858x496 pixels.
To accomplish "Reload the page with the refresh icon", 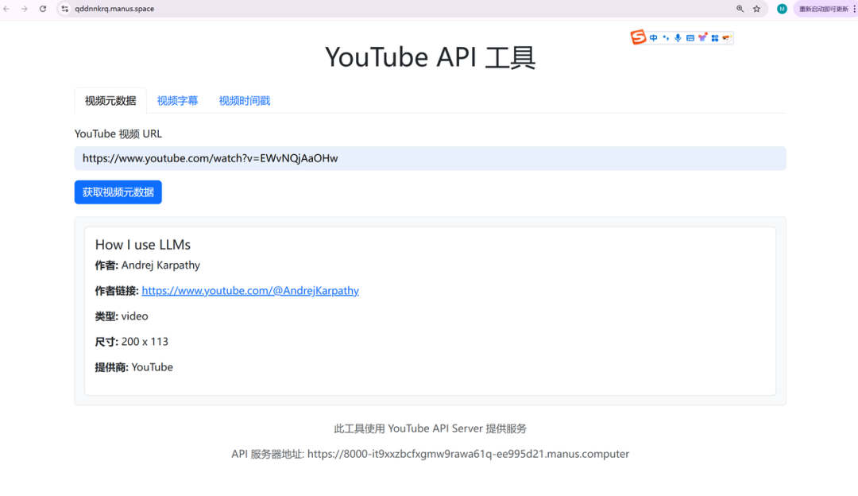I will (43, 9).
